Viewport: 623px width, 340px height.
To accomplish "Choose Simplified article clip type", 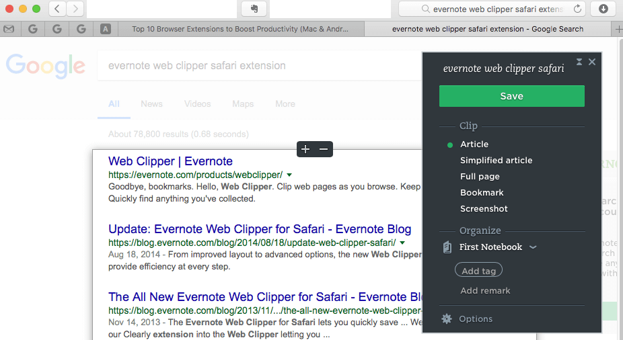I will tap(496, 161).
